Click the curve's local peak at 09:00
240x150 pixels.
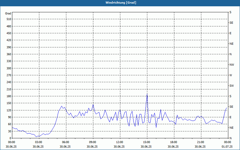(93, 104)
